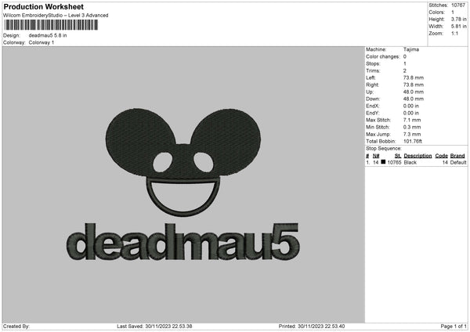
Task: Click the 'Last Saved: 30/11/2023 22.53.38' text
Action: click(154, 327)
